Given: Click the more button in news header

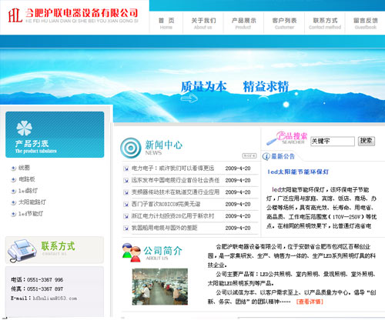Looking at the screenshot, I should 249,155.
